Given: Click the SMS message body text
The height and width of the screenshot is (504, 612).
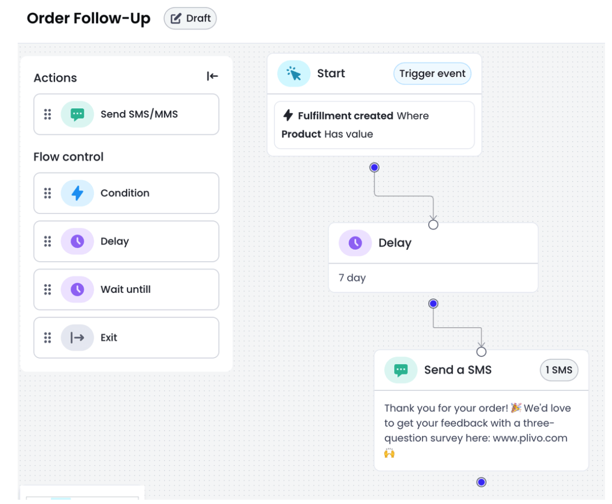Looking at the screenshot, I should 477,423.
